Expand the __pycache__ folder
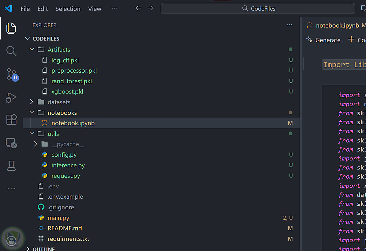The image size is (366, 251). click(x=36, y=144)
